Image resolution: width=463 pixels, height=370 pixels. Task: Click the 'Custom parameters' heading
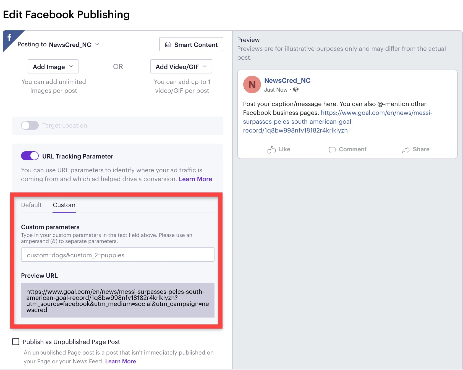tap(50, 227)
